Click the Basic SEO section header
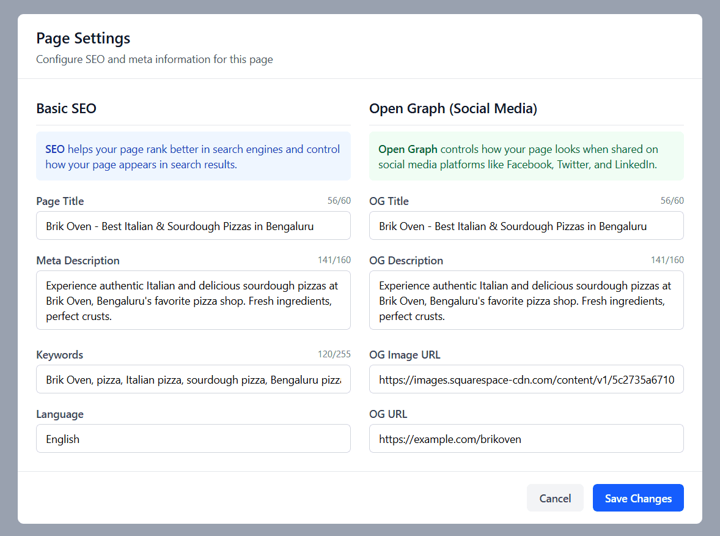Viewport: 720px width, 536px height. tap(66, 108)
